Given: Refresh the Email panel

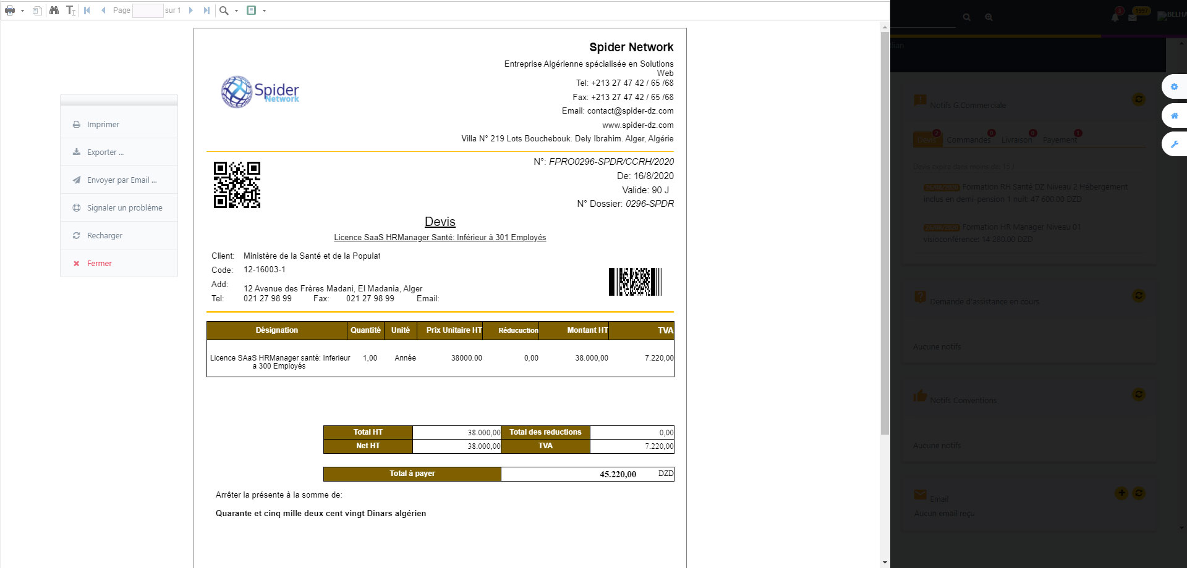Looking at the screenshot, I should coord(1139,493).
